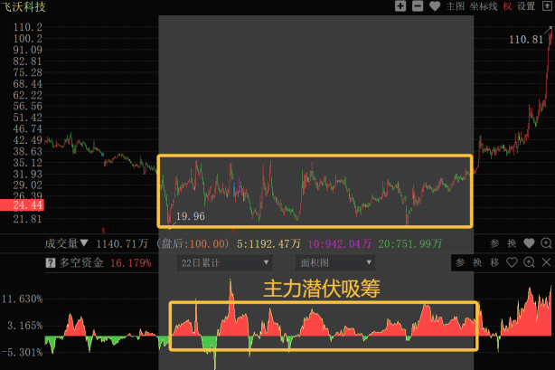
Task: Click 换 switch indicator in volume panel row
Action: coord(512,243)
